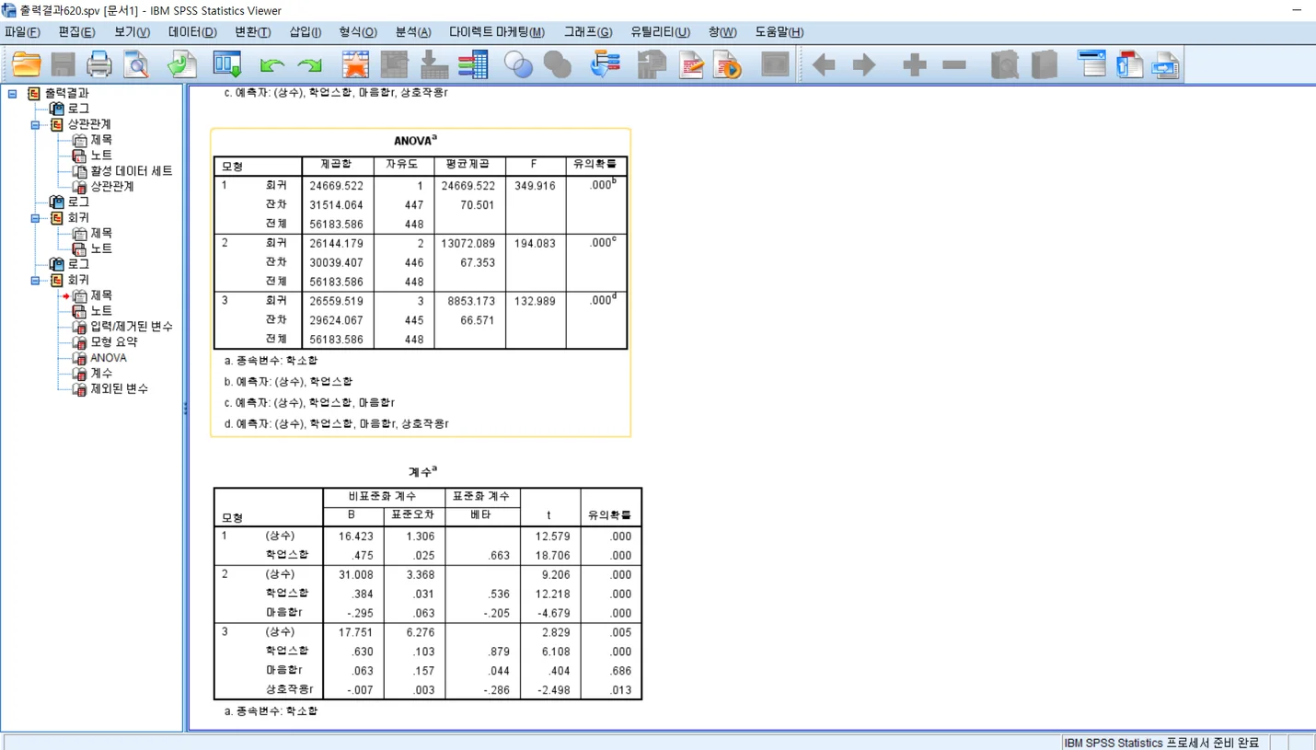Select 제외된 변수 in outline tree
The height and width of the screenshot is (750, 1316).
click(120, 389)
